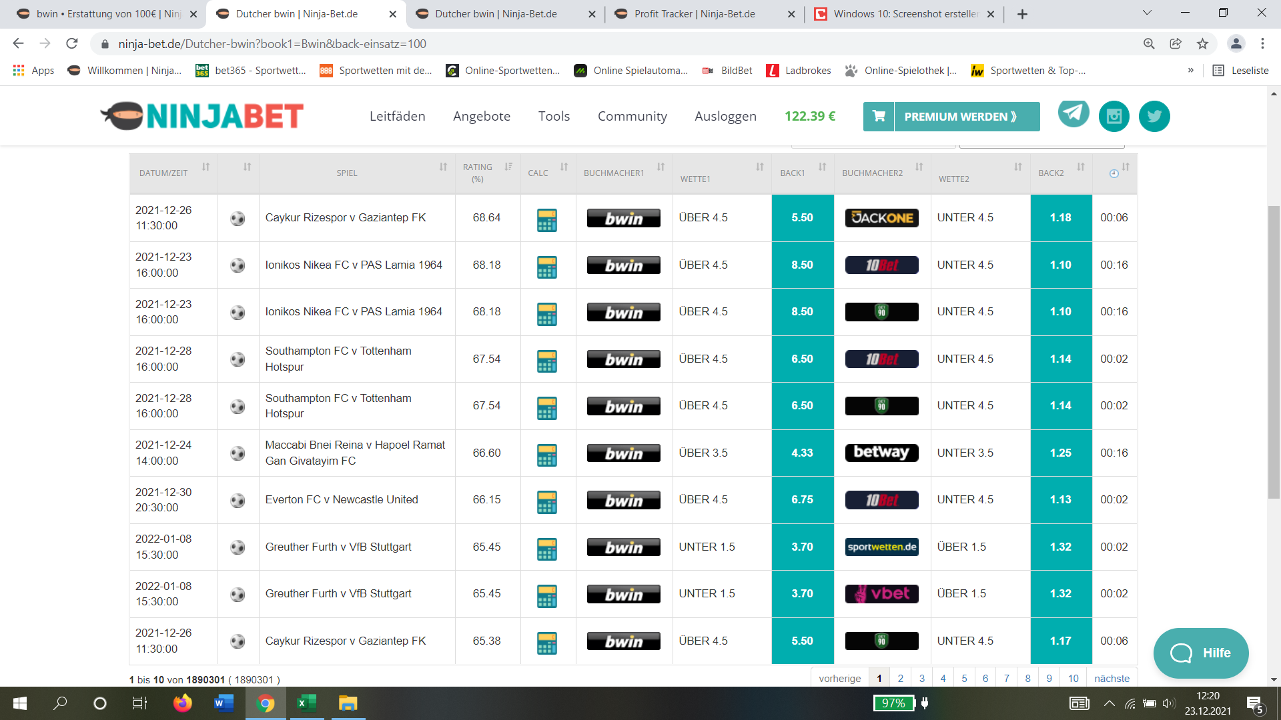Click the shopping cart icon
This screenshot has width=1281, height=720.
pyautogui.click(x=879, y=116)
